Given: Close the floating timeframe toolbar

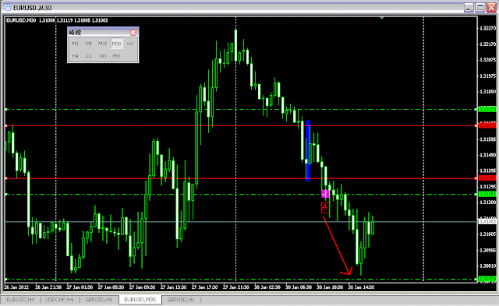Looking at the screenshot, I should 133,33.
